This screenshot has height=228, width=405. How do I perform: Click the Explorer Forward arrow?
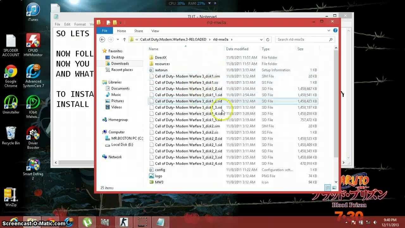click(110, 40)
